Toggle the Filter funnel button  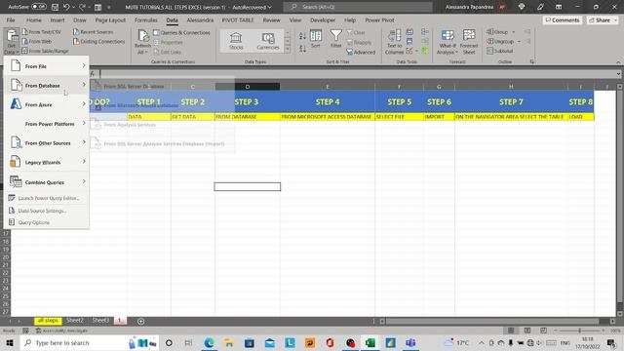click(x=335, y=39)
